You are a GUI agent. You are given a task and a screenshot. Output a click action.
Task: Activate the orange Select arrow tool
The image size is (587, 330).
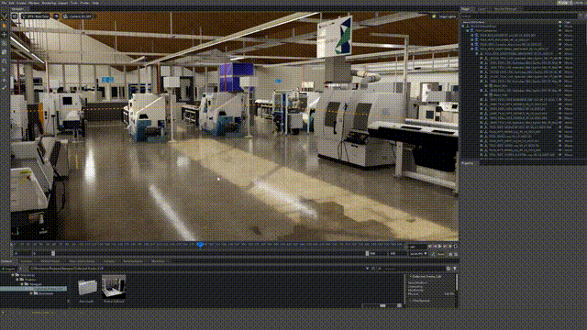coord(5,26)
